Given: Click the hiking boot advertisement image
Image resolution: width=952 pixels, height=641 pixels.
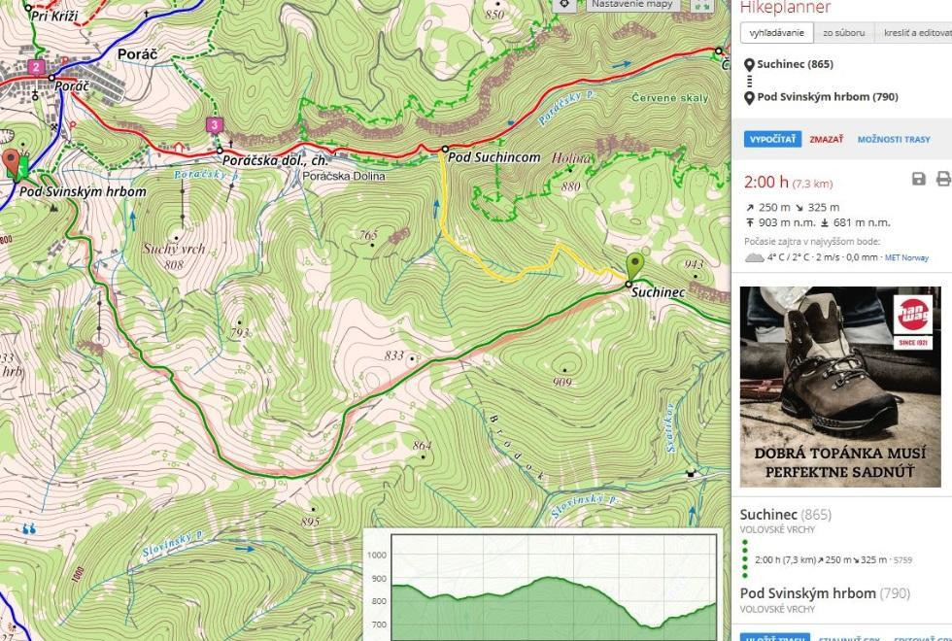Looking at the screenshot, I should coord(840,387).
